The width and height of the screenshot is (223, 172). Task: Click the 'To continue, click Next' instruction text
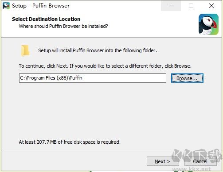click(105, 66)
